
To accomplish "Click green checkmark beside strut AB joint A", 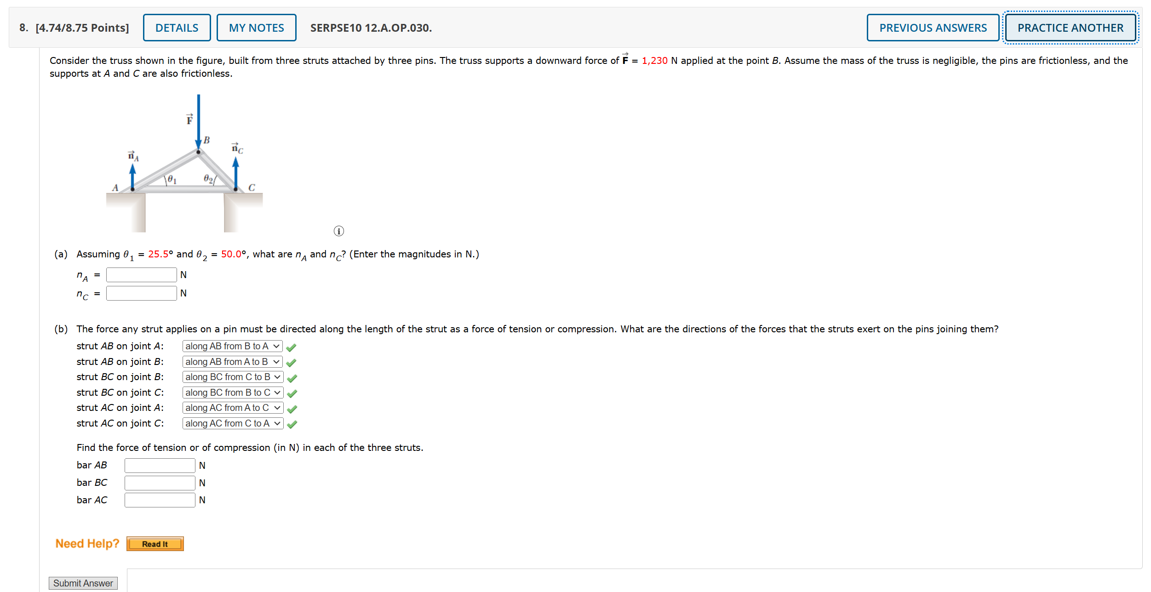I will click(291, 347).
